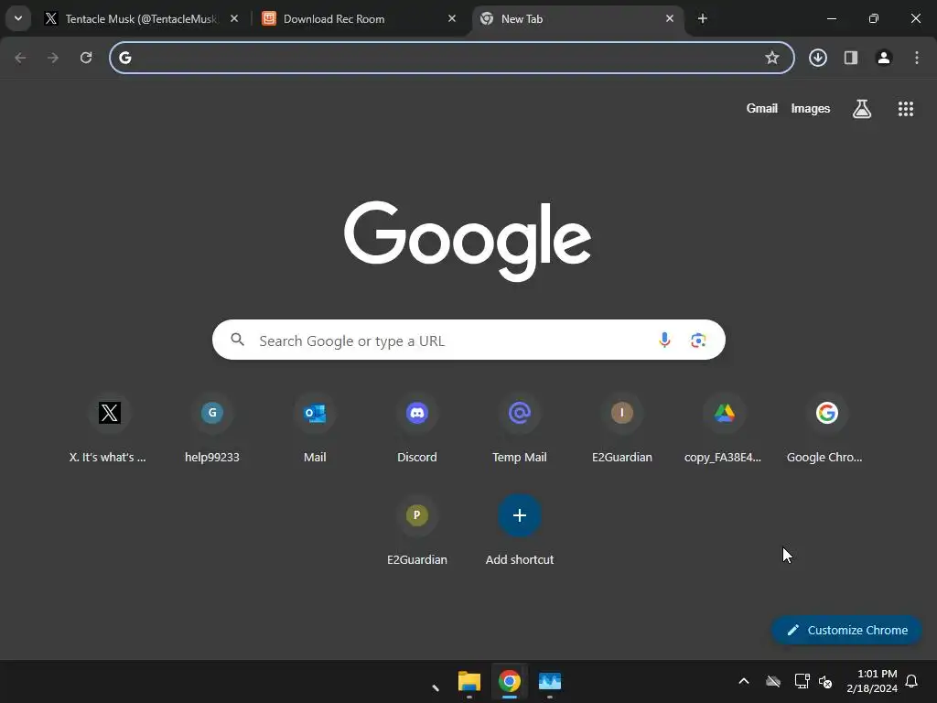Open the Google Chro... shortcut
This screenshot has width=937, height=703.
pyautogui.click(x=827, y=428)
